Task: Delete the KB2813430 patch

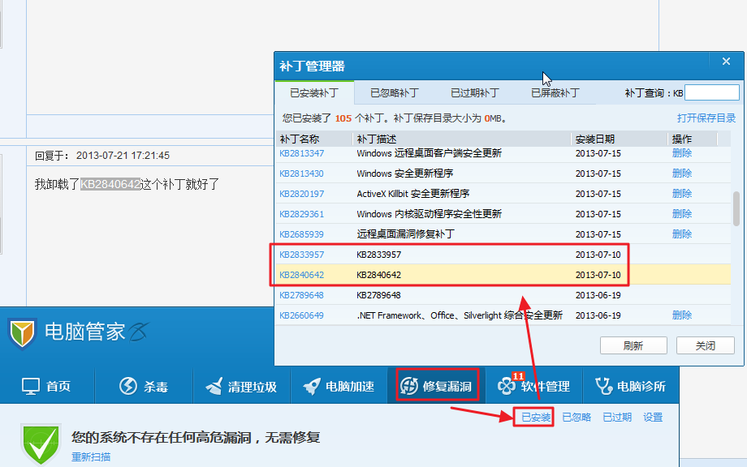Action: pyautogui.click(x=682, y=174)
